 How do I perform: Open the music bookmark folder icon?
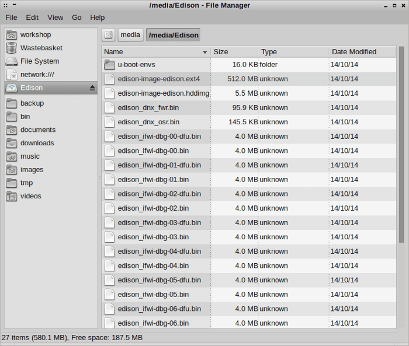[x=12, y=156]
